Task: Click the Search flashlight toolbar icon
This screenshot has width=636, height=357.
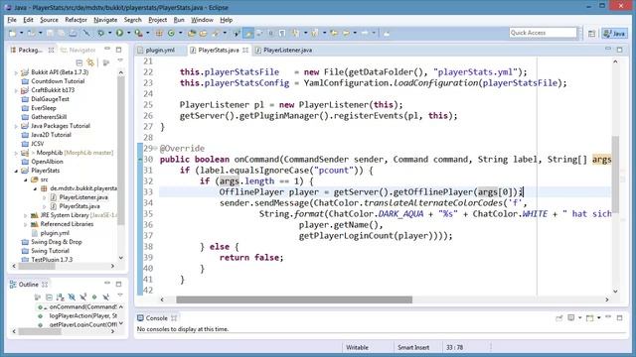Action: 216,33
